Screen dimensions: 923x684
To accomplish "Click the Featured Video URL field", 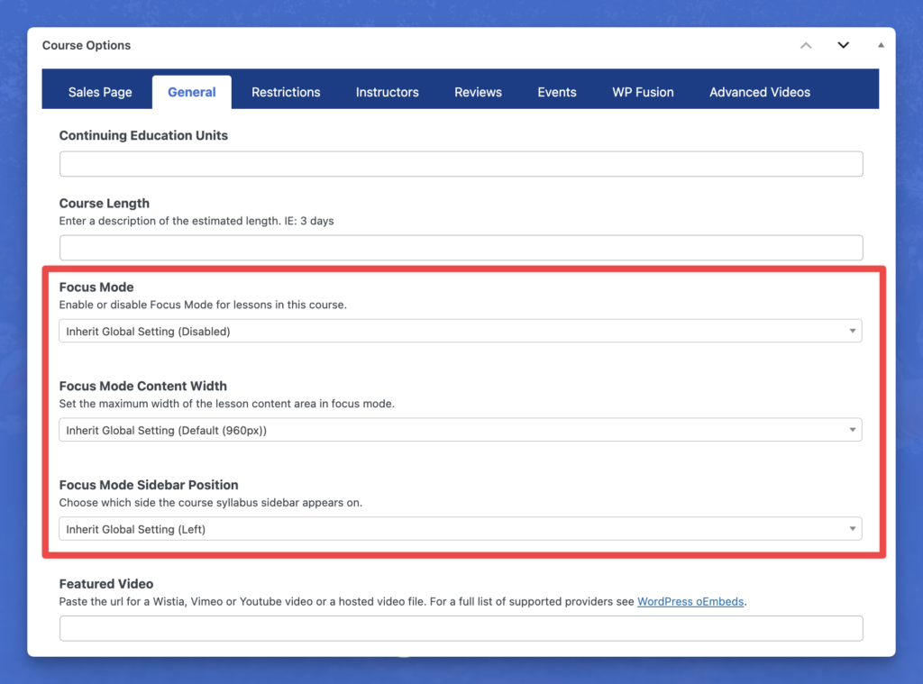I will coord(461,629).
